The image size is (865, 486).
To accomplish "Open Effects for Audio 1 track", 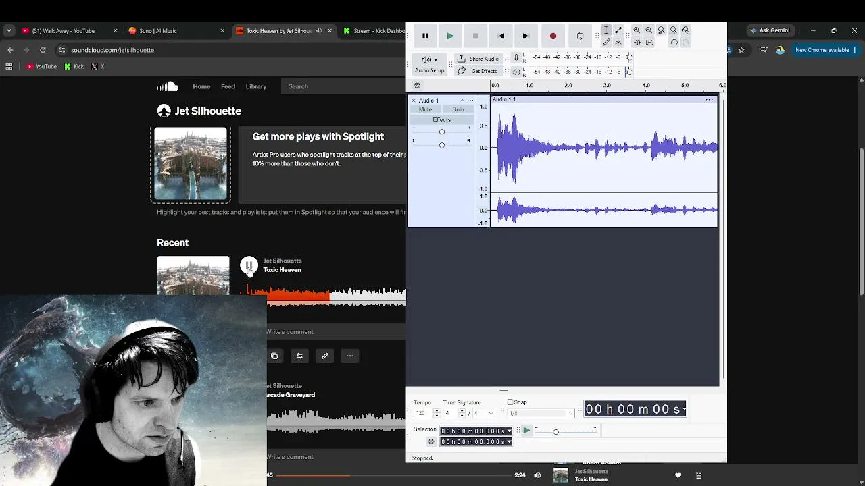I will click(442, 120).
